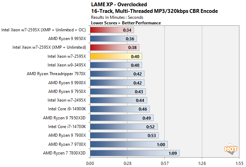The height and width of the screenshot is (167, 246).
Task: Click the 1:26 axis label
Action: pyautogui.click(x=202, y=164)
